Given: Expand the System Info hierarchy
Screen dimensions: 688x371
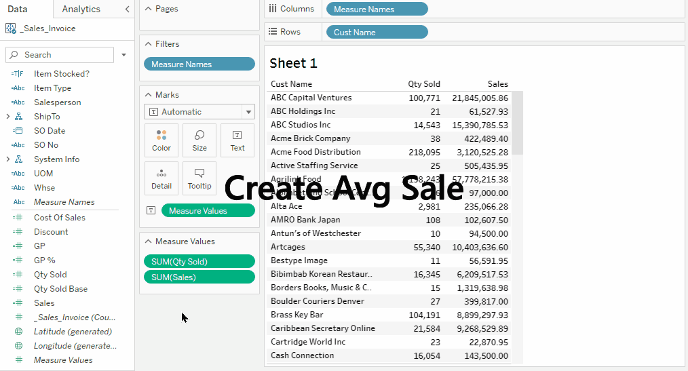Looking at the screenshot, I should click(x=8, y=159).
